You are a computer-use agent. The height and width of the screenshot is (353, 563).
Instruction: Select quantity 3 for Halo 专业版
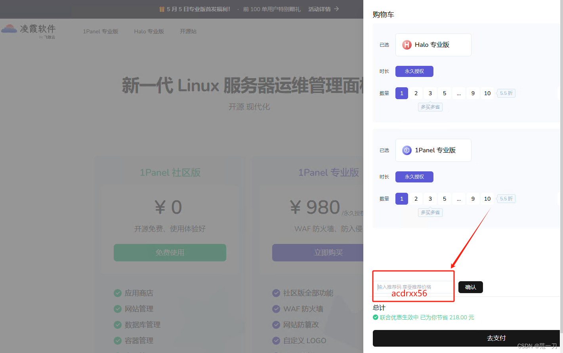pyautogui.click(x=430, y=93)
